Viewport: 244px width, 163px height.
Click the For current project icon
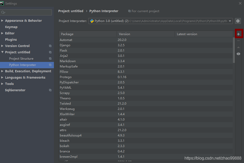(x=129, y=11)
